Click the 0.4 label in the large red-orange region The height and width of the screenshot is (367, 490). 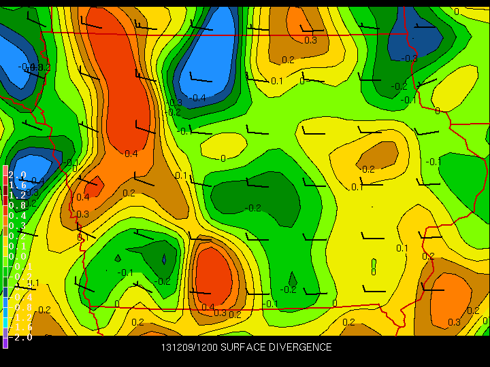(x=131, y=154)
